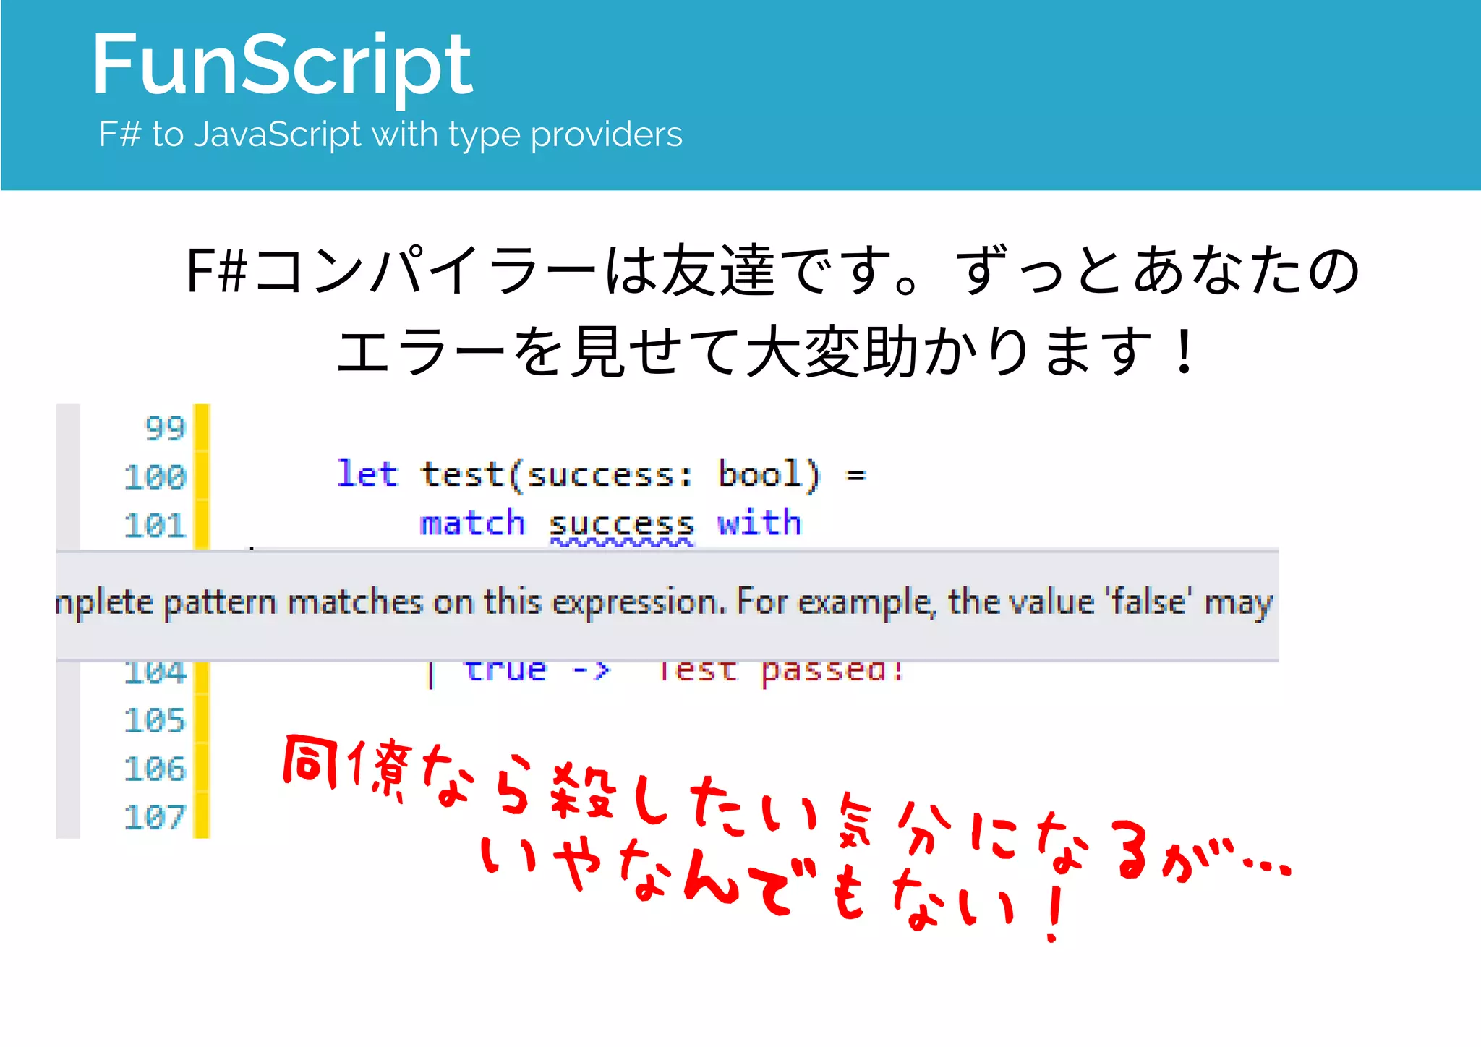Click the 'true ->' pattern on line 104
The width and height of the screenshot is (1481, 1047).
[537, 671]
